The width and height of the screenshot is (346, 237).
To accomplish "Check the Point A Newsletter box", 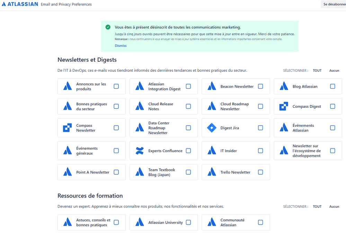I will [116, 172].
